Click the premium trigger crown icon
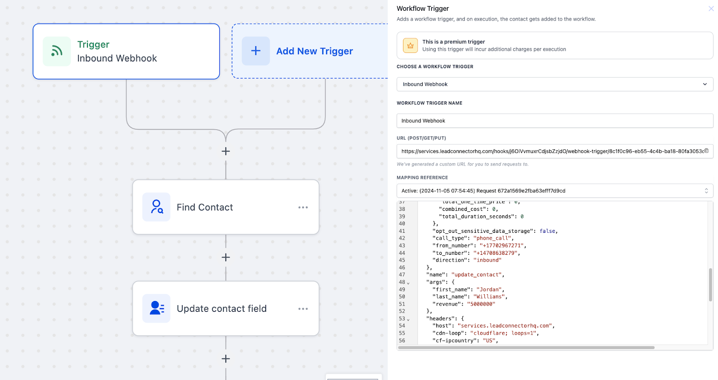Image resolution: width=718 pixels, height=380 pixels. 410,45
